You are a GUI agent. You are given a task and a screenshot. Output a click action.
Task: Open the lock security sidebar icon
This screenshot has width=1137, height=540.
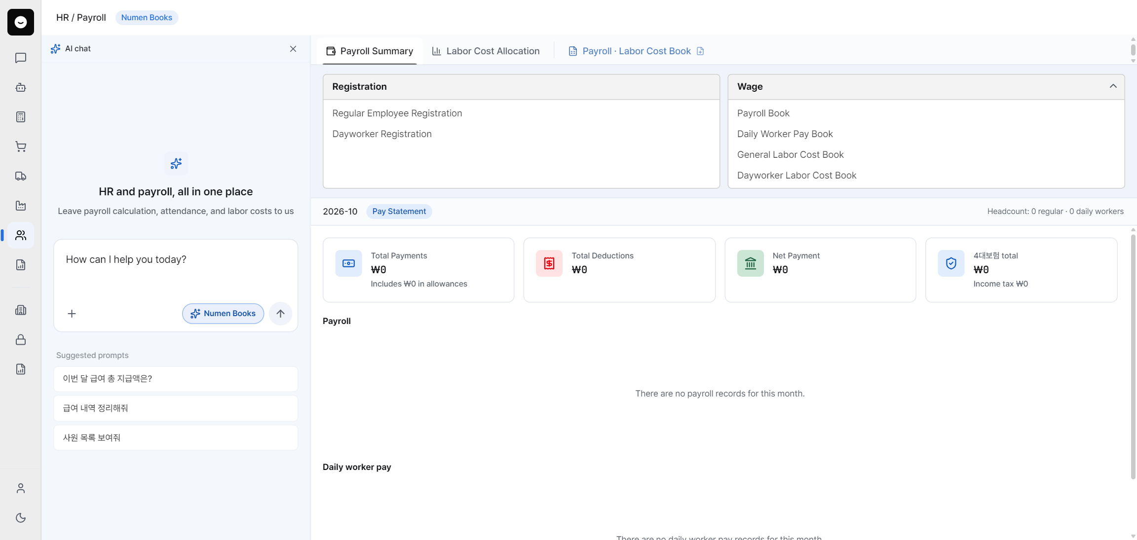(x=21, y=340)
